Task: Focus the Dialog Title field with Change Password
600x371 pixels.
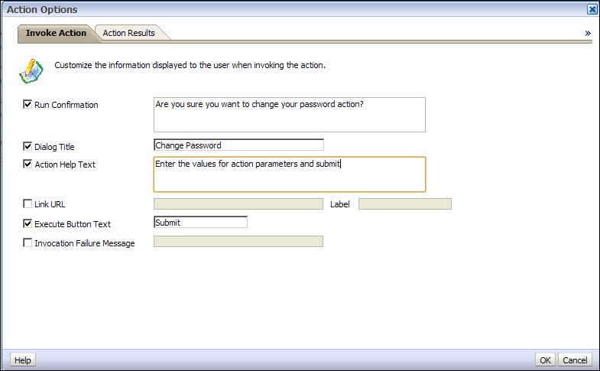Action: pyautogui.click(x=238, y=145)
